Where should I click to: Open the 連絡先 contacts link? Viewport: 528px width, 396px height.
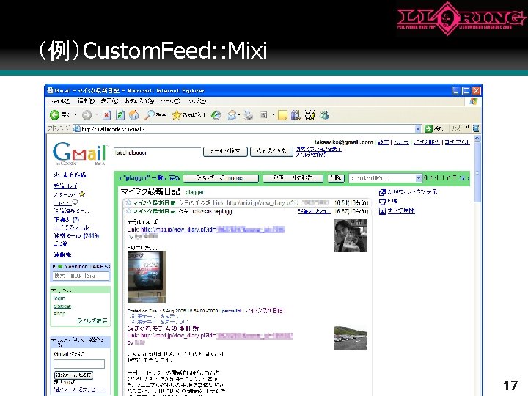click(x=62, y=255)
